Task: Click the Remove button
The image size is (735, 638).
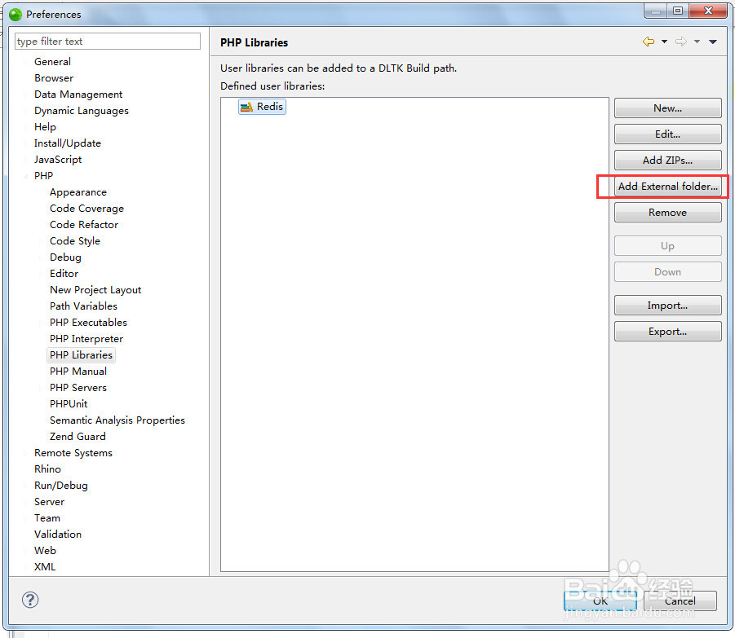Action: coord(667,213)
